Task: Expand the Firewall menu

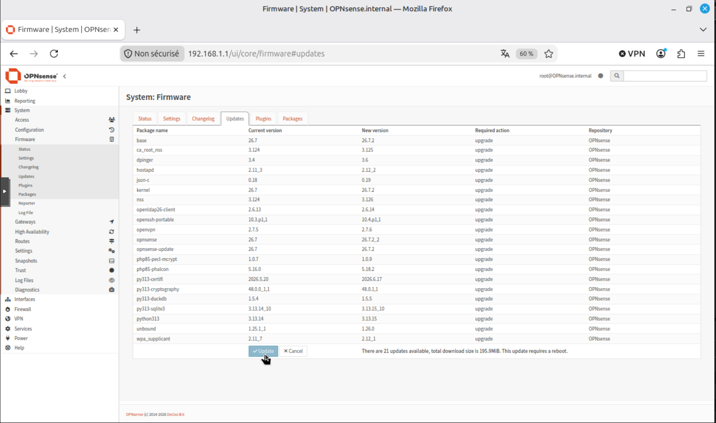Action: (22, 310)
